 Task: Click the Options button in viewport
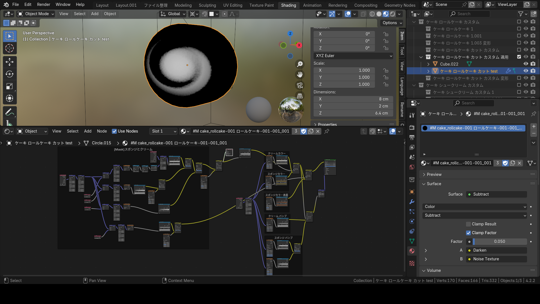point(392,23)
